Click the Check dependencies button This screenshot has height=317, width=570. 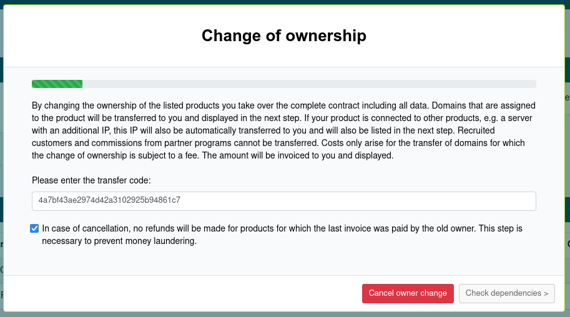point(506,293)
